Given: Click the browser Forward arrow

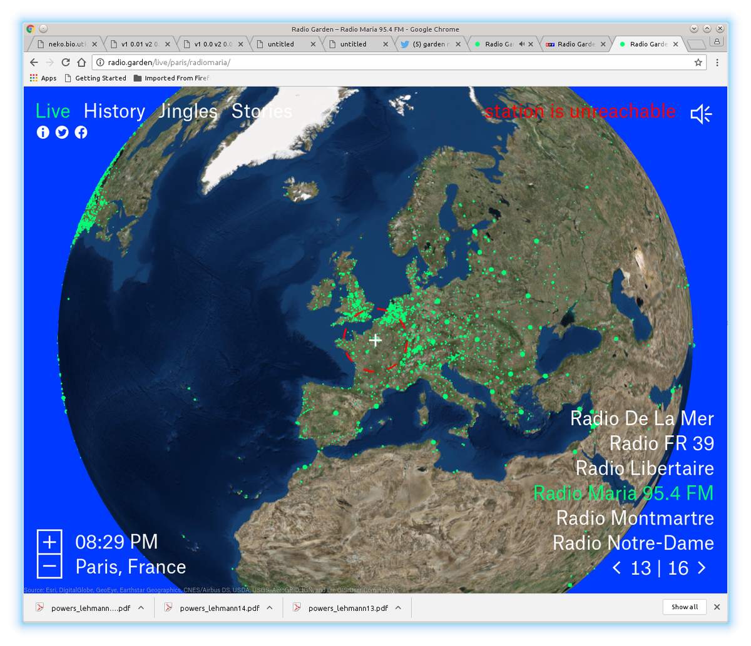Looking at the screenshot, I should click(x=50, y=62).
